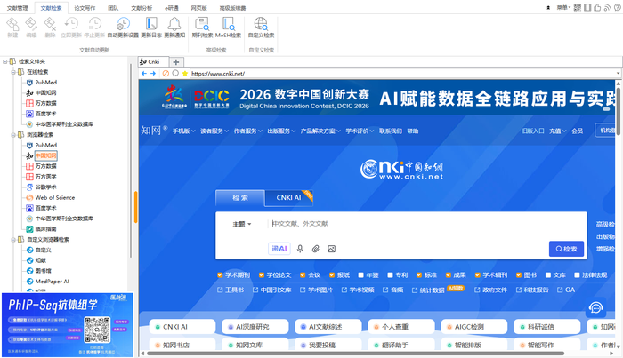
Task: Check the 法律法规 checkbox
Action: (x=577, y=274)
